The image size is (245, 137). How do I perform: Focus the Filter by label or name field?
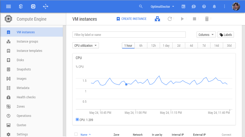[x=129, y=35]
